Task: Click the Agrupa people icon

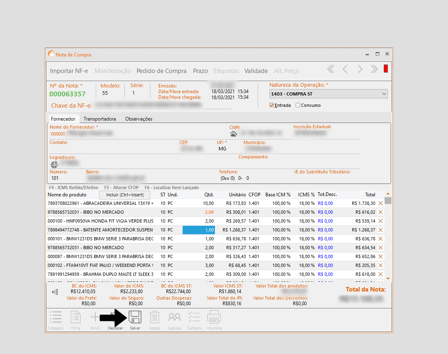Action: click(174, 317)
